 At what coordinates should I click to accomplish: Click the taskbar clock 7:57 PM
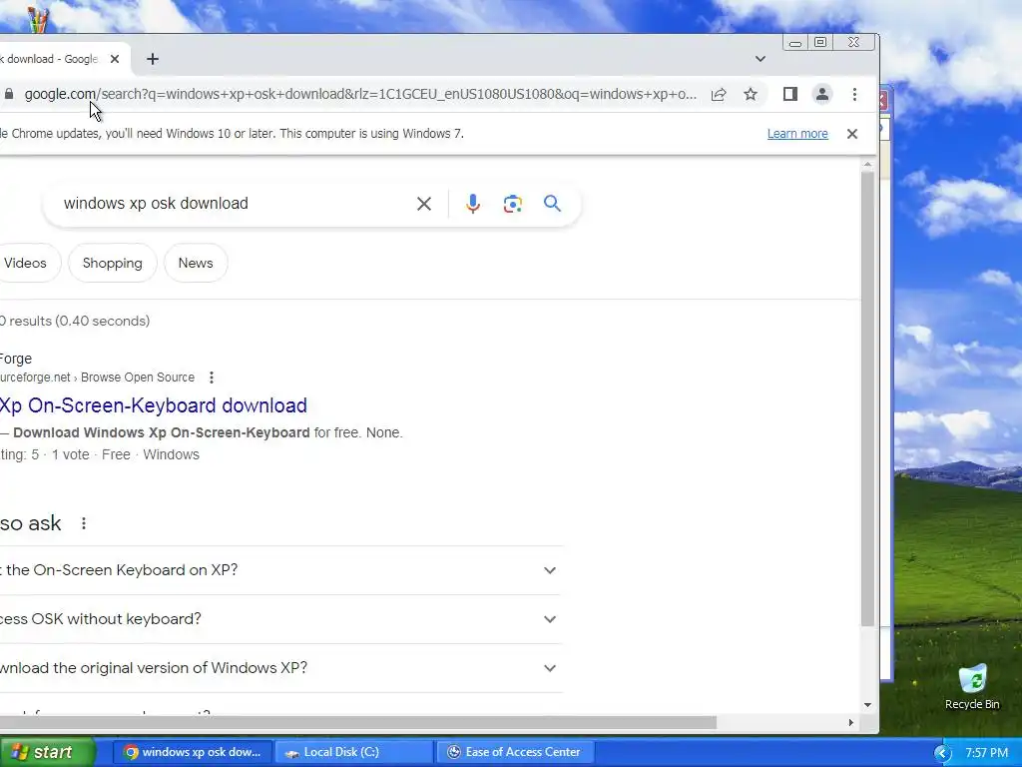[987, 753]
